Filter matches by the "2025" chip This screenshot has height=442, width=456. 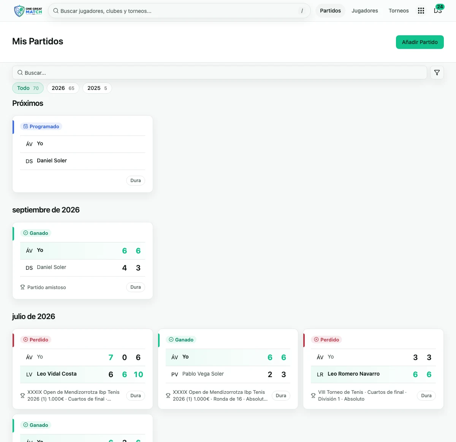[97, 88]
